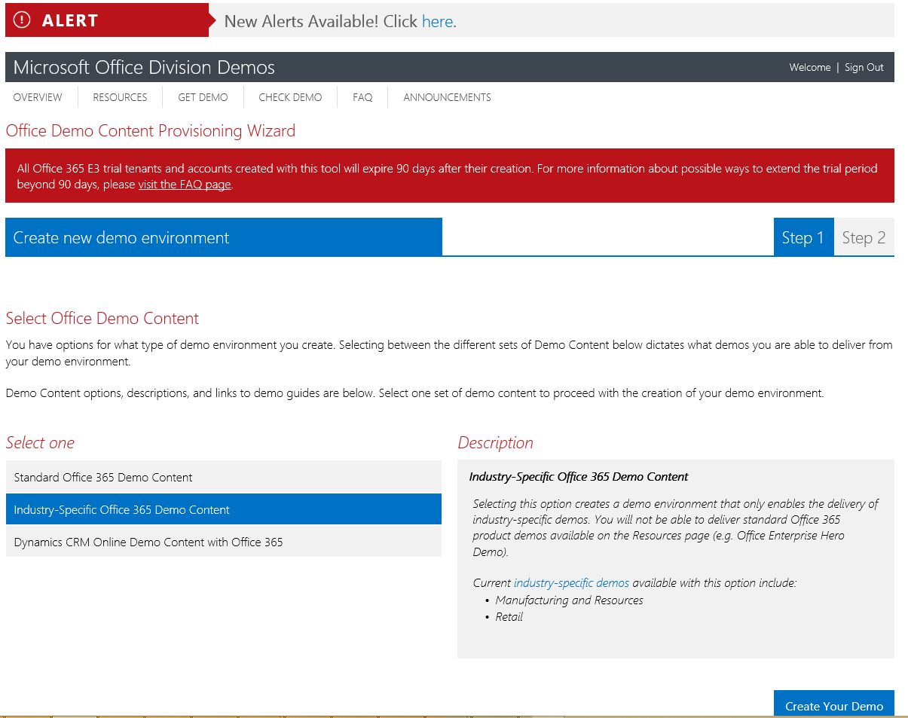
Task: Click the alert exclamation icon
Action: point(23,20)
